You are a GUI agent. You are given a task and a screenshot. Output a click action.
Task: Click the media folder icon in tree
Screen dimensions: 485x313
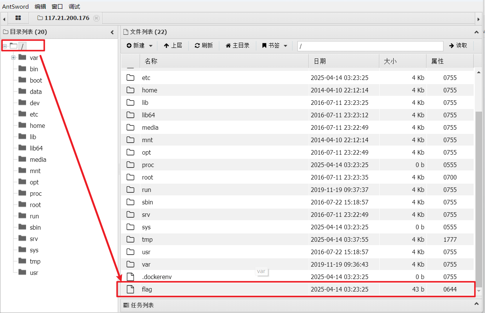click(22, 159)
